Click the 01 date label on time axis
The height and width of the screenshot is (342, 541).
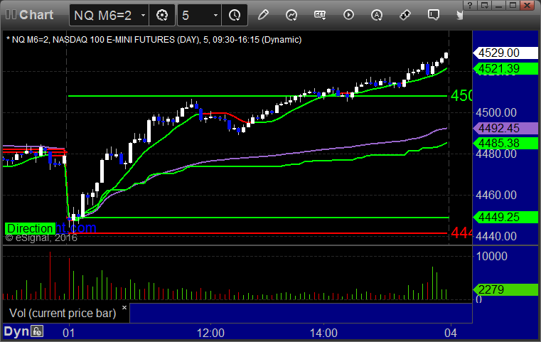click(69, 333)
